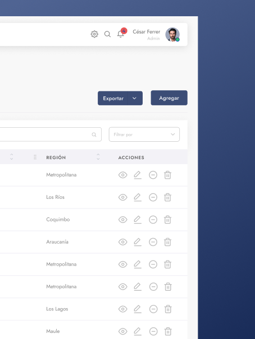
Task: Edit the Los Lagos row via pencil icon
Action: (x=138, y=309)
